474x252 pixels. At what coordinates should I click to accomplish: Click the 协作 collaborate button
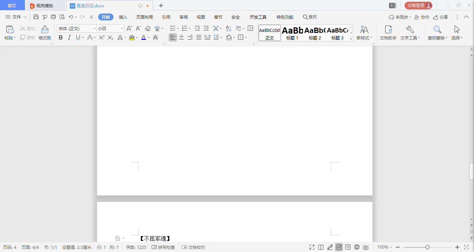click(422, 17)
